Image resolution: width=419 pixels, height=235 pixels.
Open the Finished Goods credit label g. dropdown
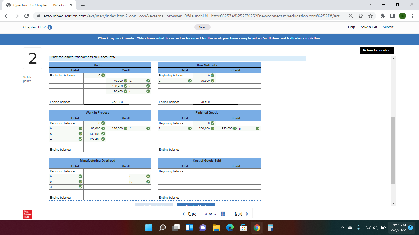click(249, 129)
